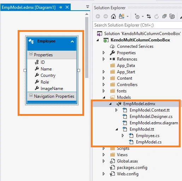Click the Show All Files icon

point(172,16)
